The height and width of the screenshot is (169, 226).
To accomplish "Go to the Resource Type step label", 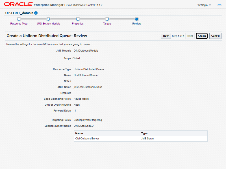I will [19, 24].
